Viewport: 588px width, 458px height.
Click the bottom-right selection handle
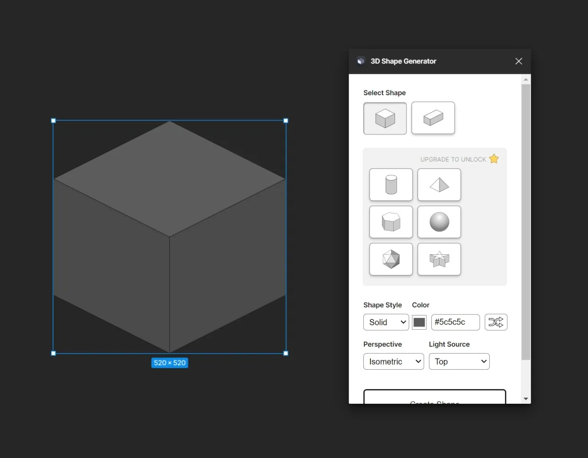click(x=286, y=353)
